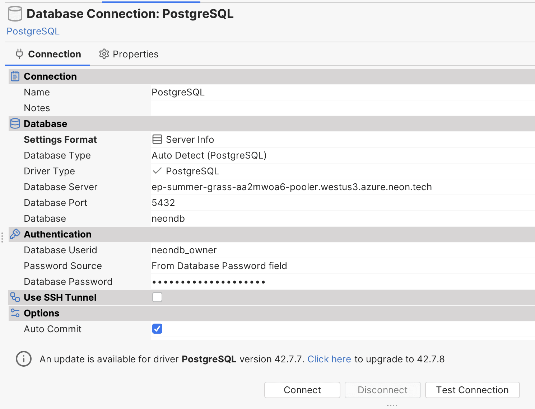Open the Click here link to upgrade the driver

(329, 359)
